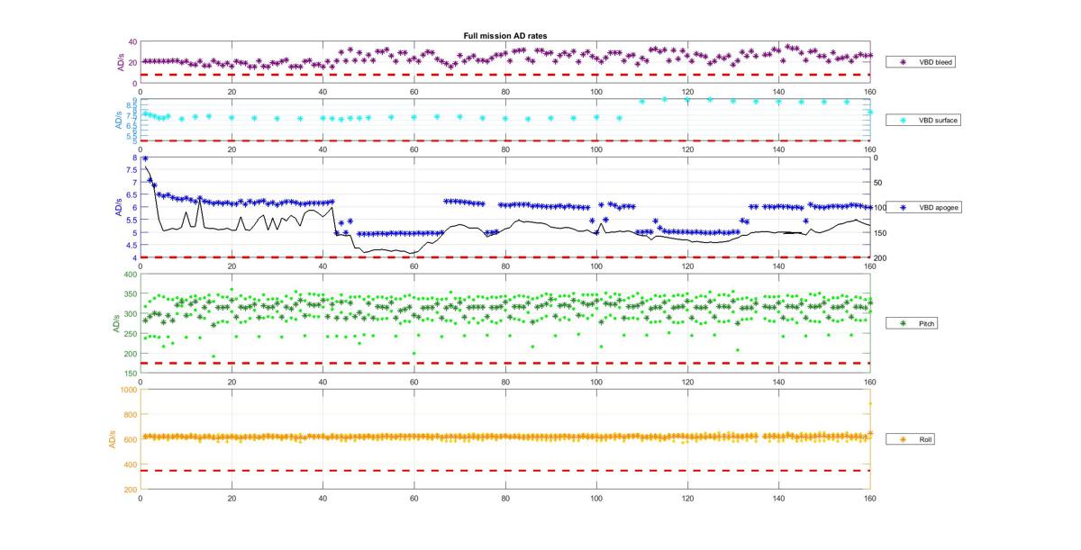Click the 160 x-tick under Roll plot
The height and width of the screenshot is (550, 1081).
point(869,497)
